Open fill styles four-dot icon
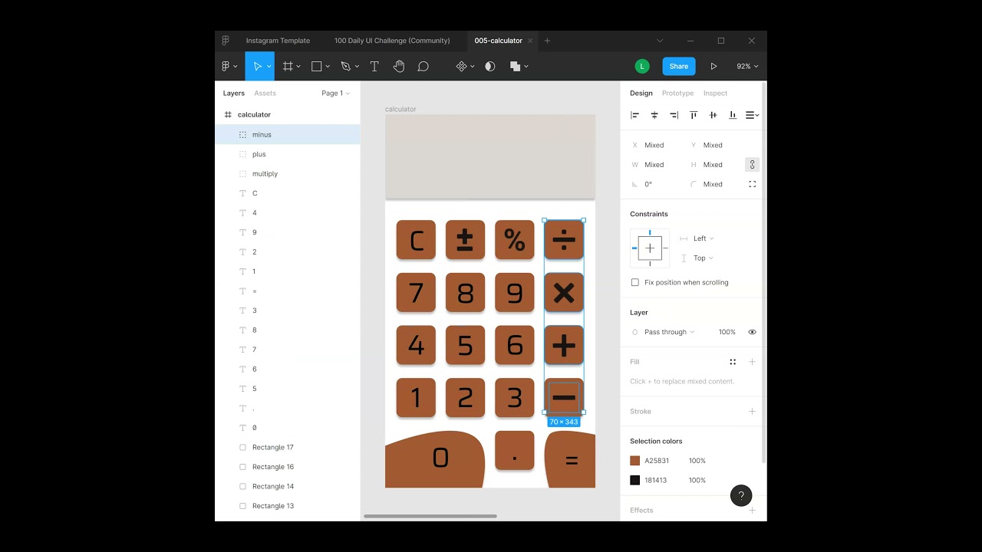The width and height of the screenshot is (982, 552). pyautogui.click(x=733, y=362)
